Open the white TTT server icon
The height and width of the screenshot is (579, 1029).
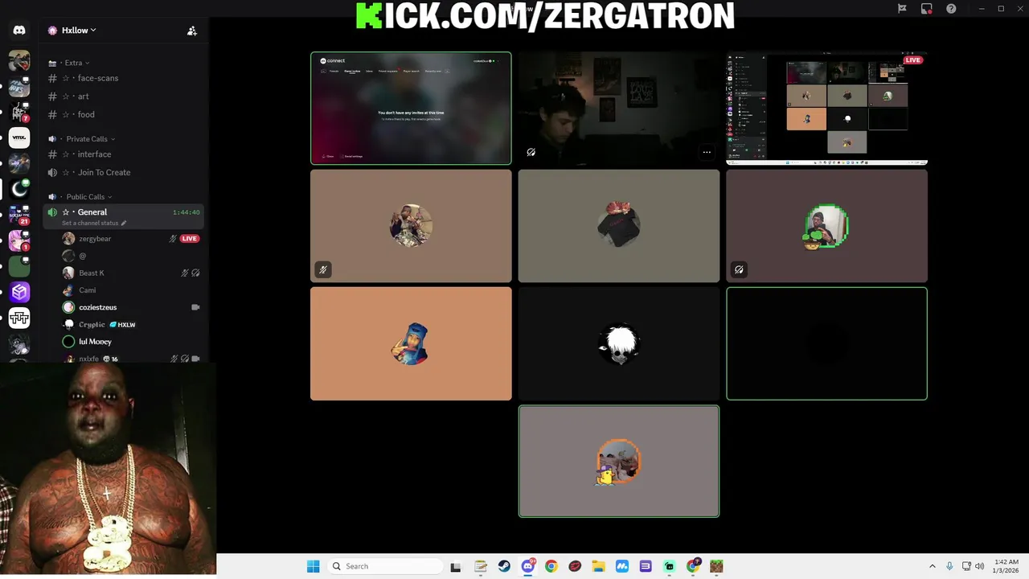(x=19, y=318)
